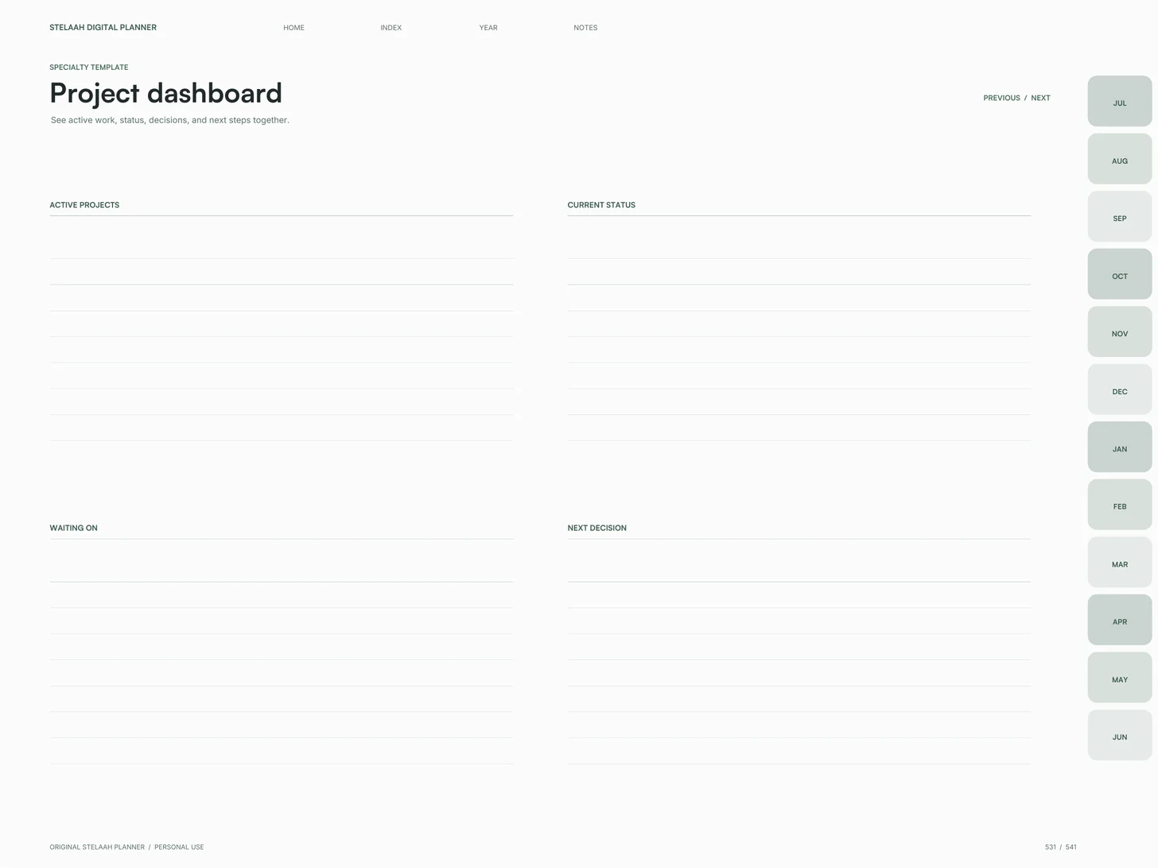The image size is (1158, 868).
Task: Open the YEAR overview link
Action: point(488,28)
